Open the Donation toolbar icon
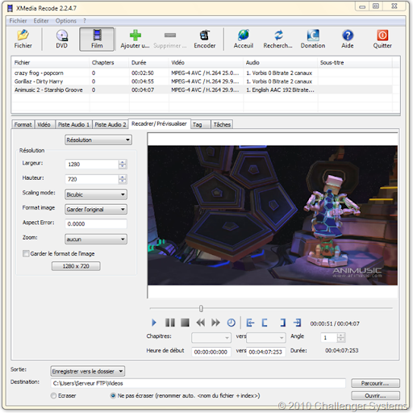The width and height of the screenshot is (413, 413). point(313,35)
